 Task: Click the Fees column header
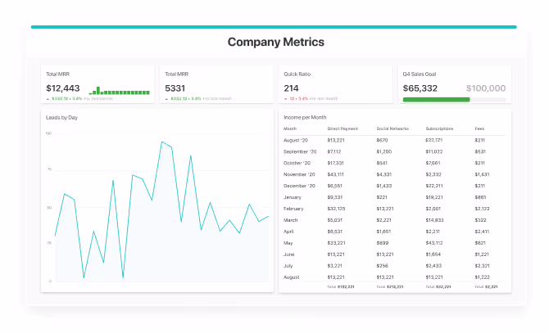[479, 129]
